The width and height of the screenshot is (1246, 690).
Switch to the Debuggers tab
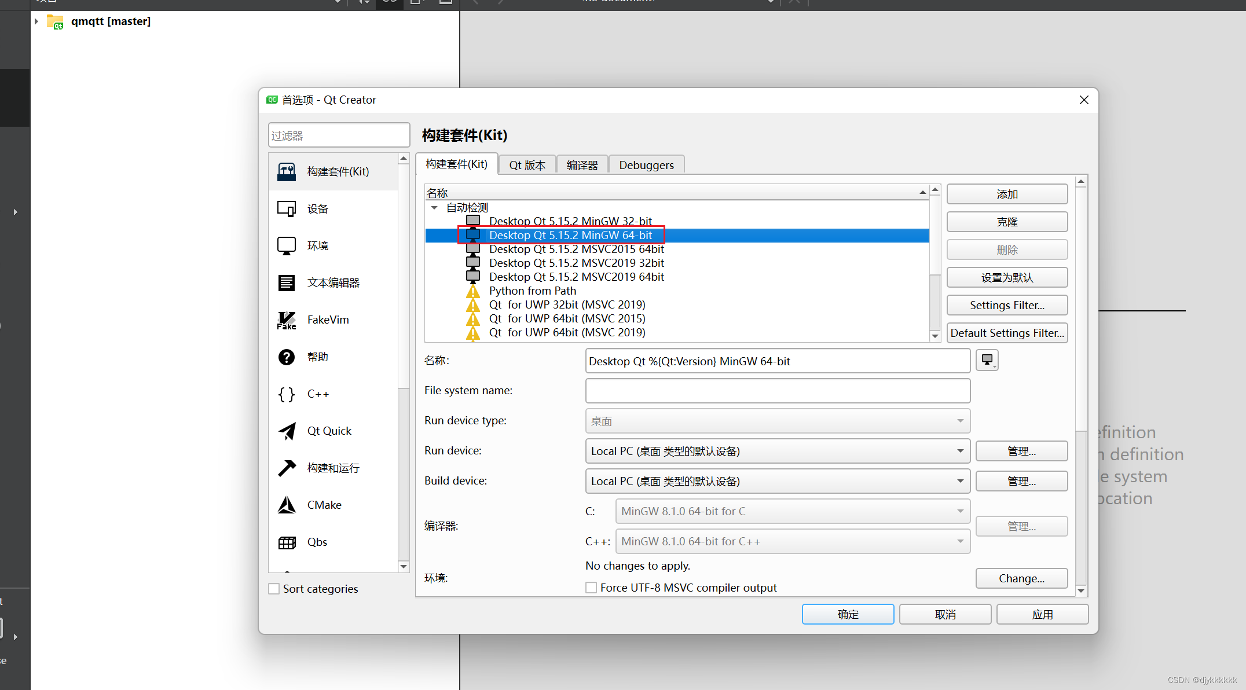[646, 164]
